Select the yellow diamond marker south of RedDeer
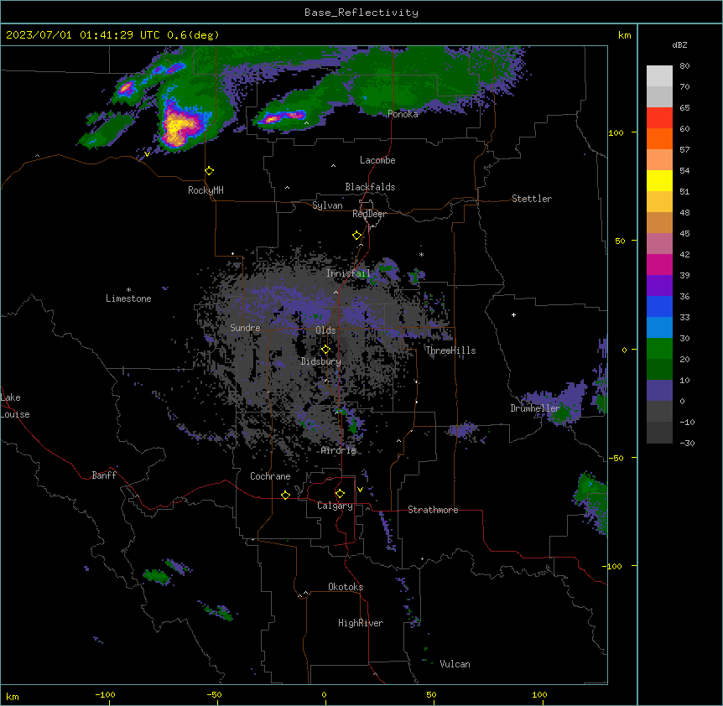Viewport: 723px width, 706px height. 356,236
